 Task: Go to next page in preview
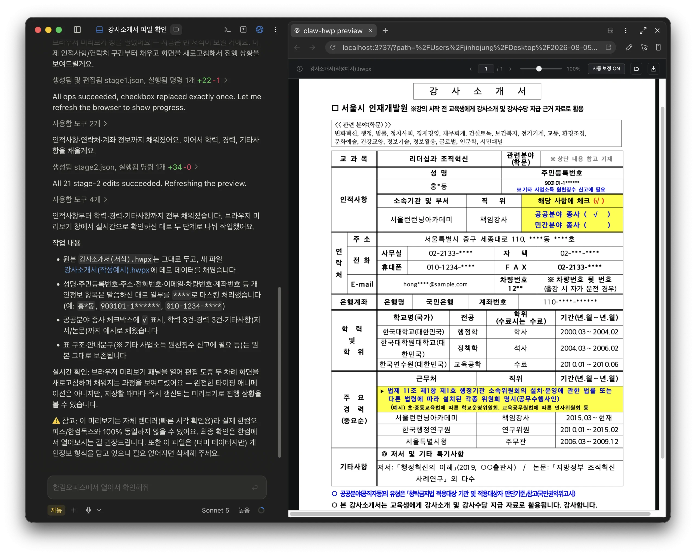pyautogui.click(x=510, y=69)
